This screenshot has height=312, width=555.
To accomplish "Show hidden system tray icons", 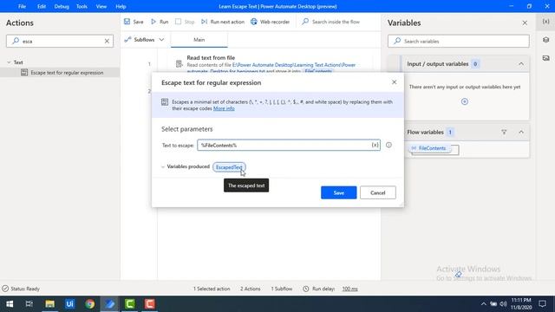I will tap(483, 304).
